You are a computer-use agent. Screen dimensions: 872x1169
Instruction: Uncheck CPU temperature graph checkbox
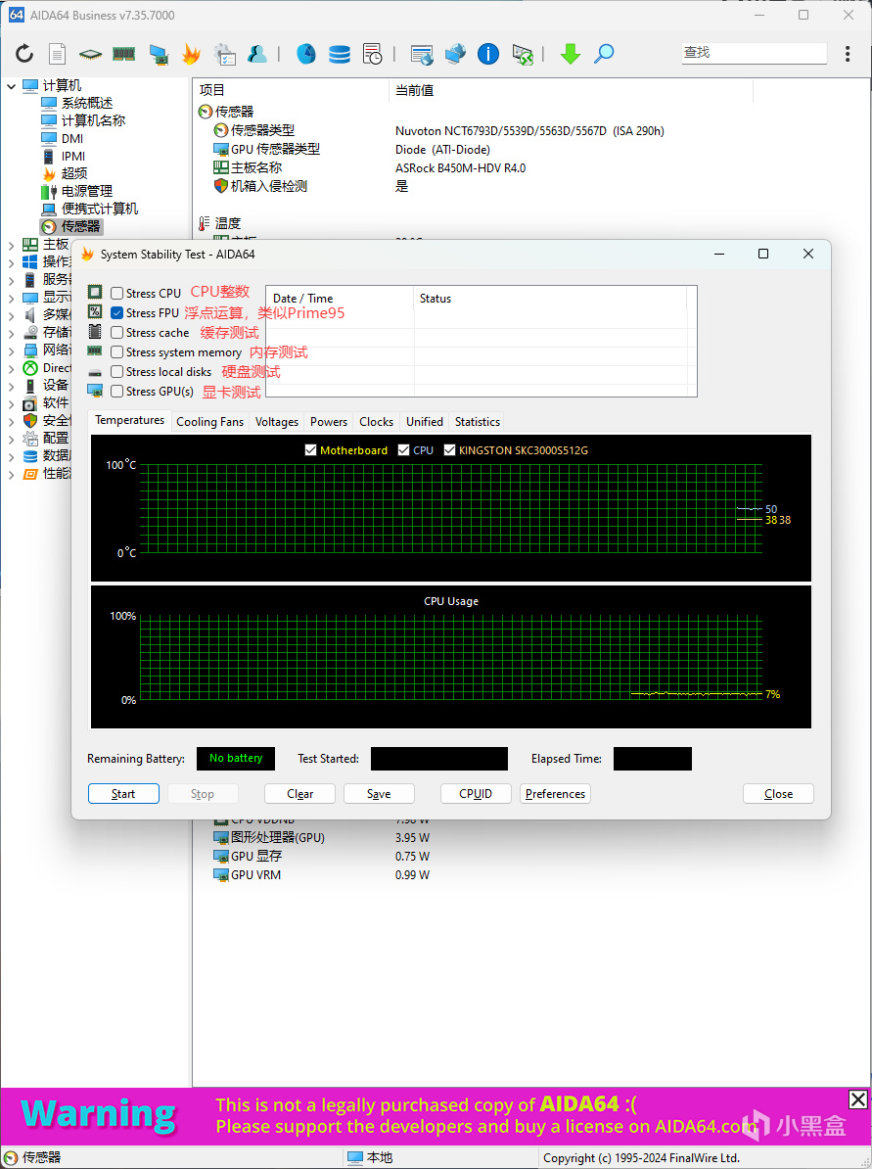coord(404,450)
